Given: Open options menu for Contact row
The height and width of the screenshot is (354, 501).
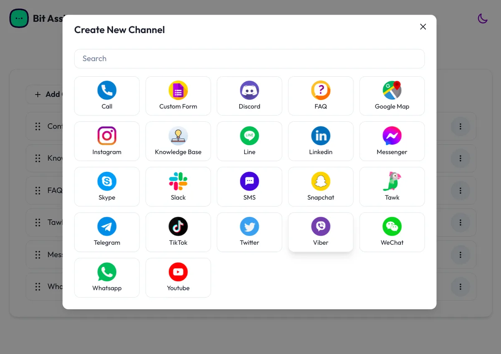Looking at the screenshot, I should pos(461,126).
